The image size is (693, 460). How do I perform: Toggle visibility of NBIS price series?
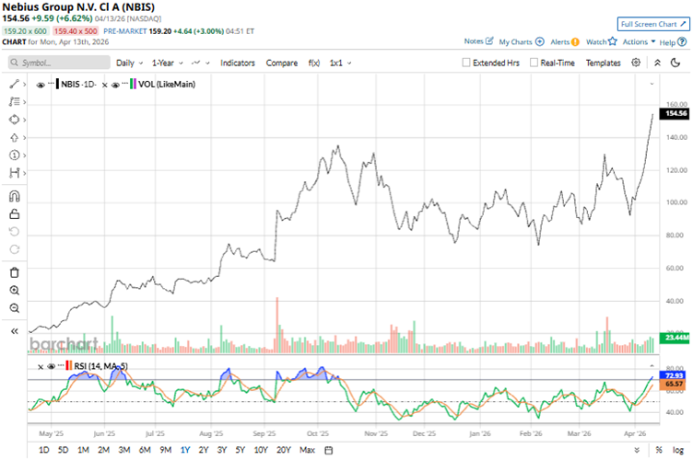tap(41, 85)
